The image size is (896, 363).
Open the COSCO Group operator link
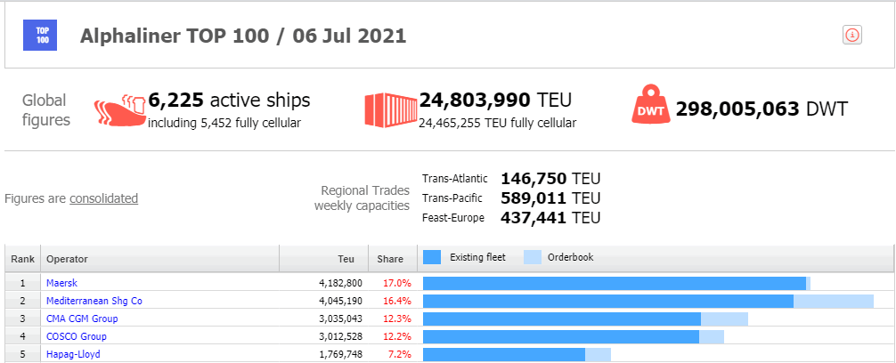(76, 336)
